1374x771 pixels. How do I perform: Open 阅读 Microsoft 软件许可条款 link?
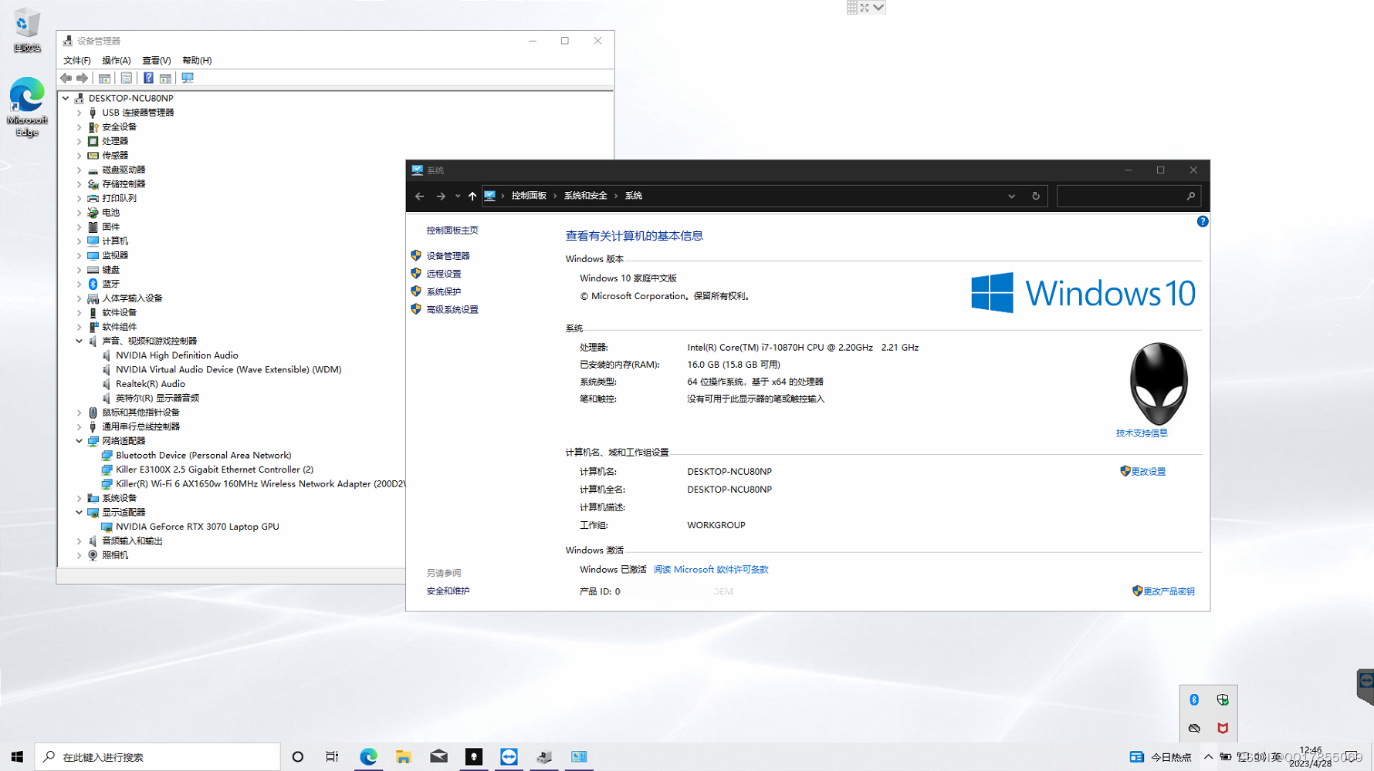click(x=709, y=569)
